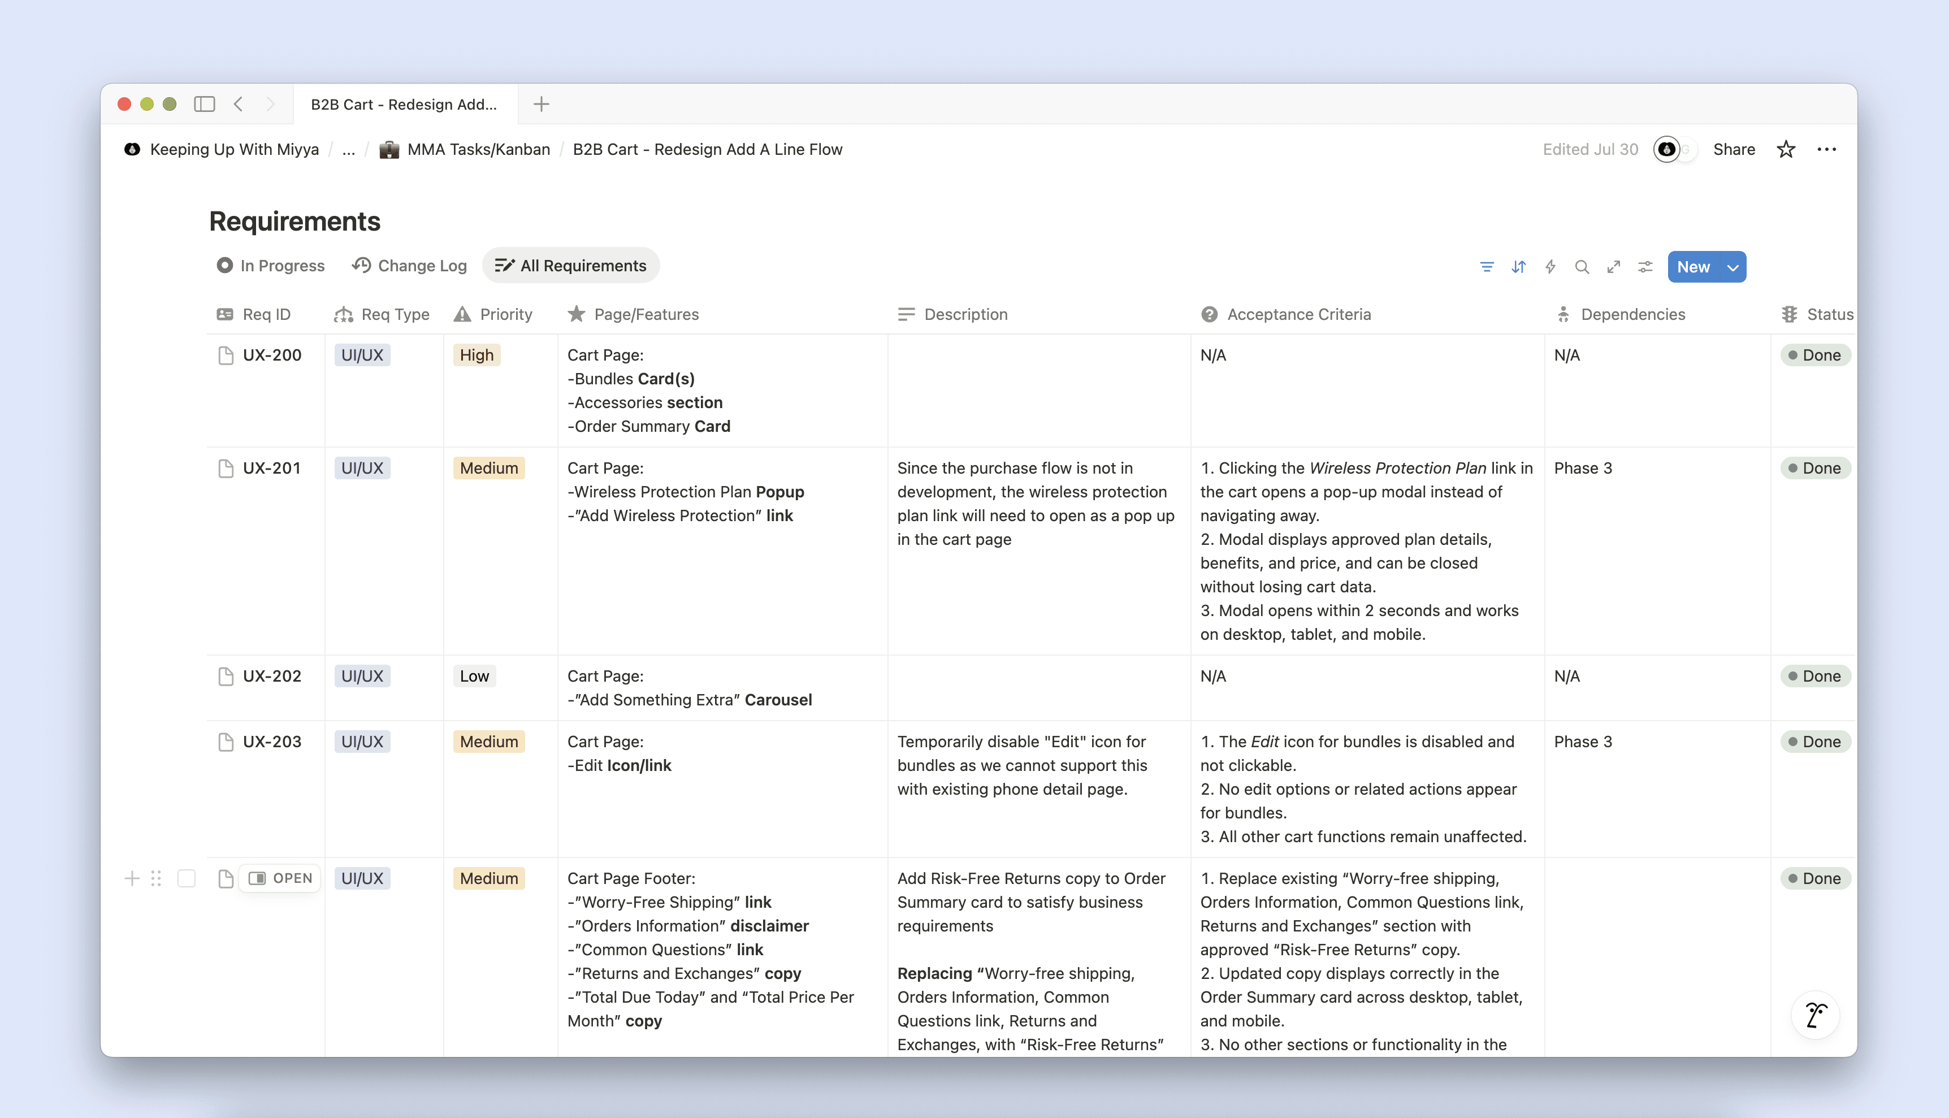This screenshot has width=1949, height=1118.
Task: Toggle the sidebar panel icon
Action: click(x=204, y=103)
